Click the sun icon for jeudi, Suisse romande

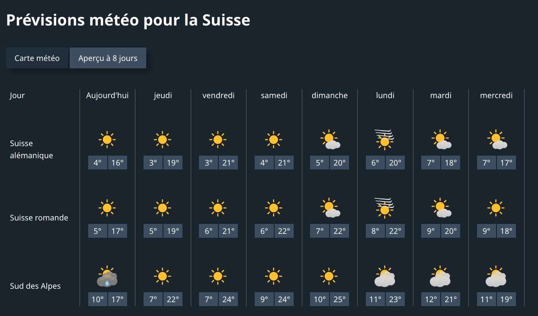163,207
